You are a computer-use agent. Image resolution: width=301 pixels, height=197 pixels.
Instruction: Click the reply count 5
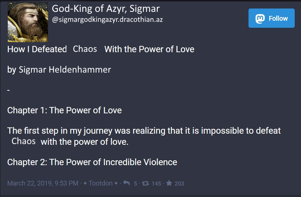click(135, 184)
